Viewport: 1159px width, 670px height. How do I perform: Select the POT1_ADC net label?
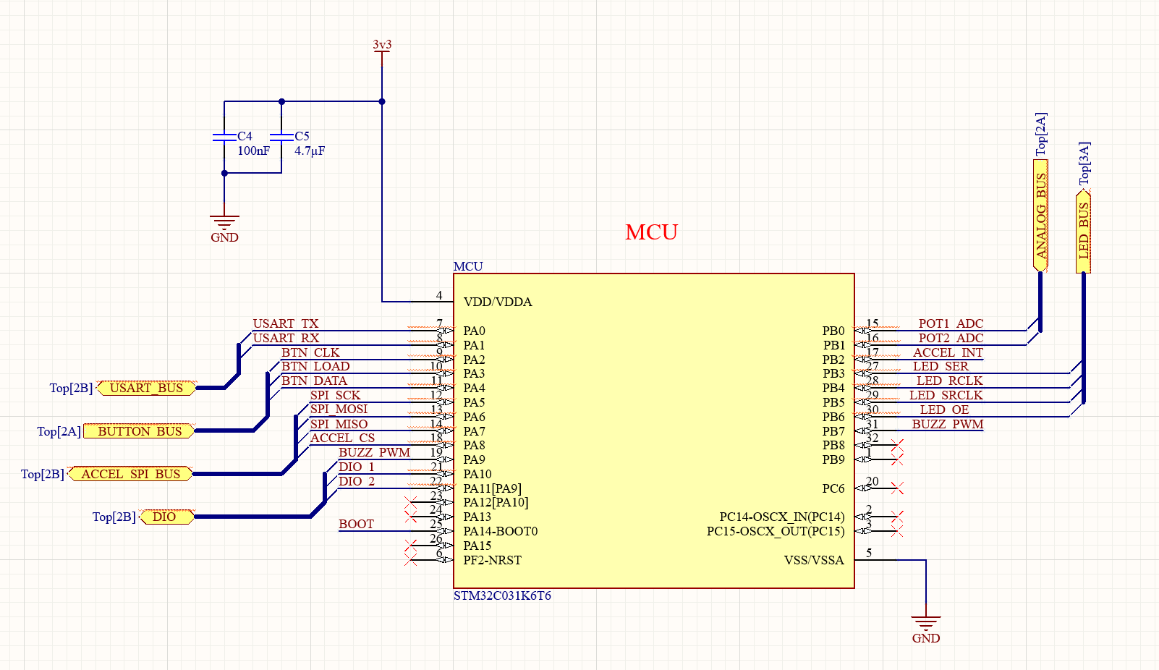[x=951, y=323]
